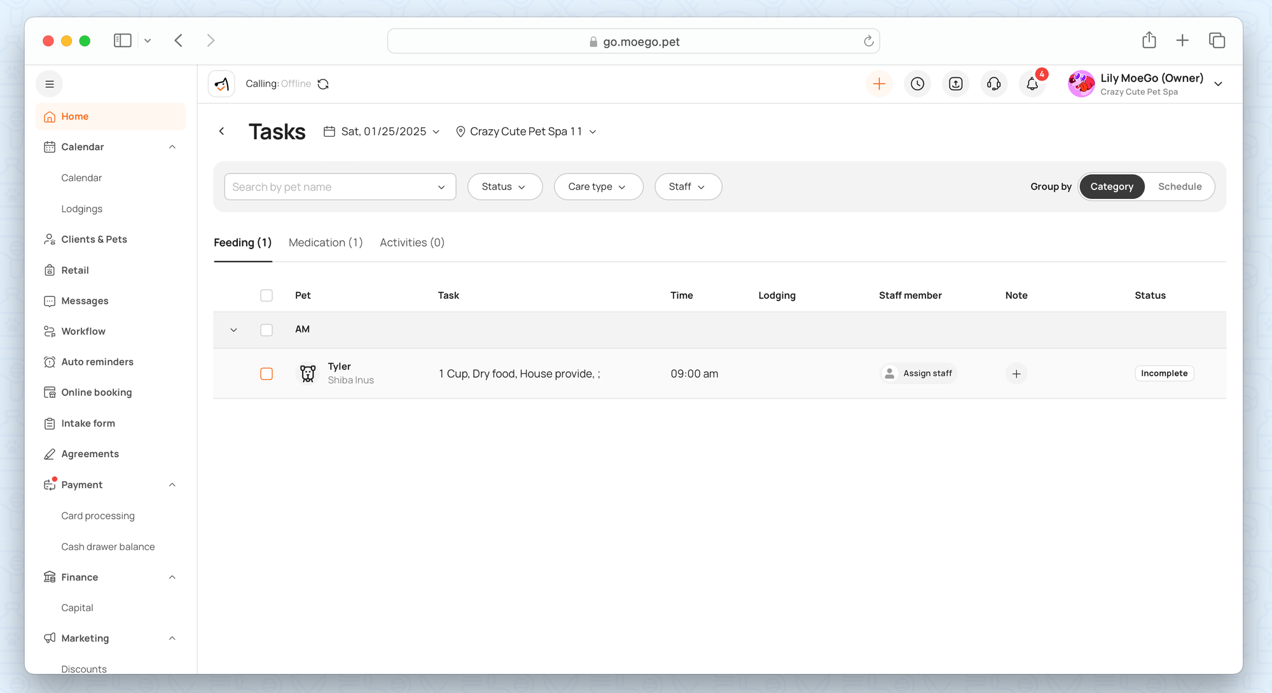Click the notifications bell icon
This screenshot has width=1272, height=693.
point(1032,84)
